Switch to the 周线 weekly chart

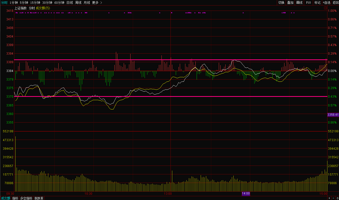(x=78, y=3)
